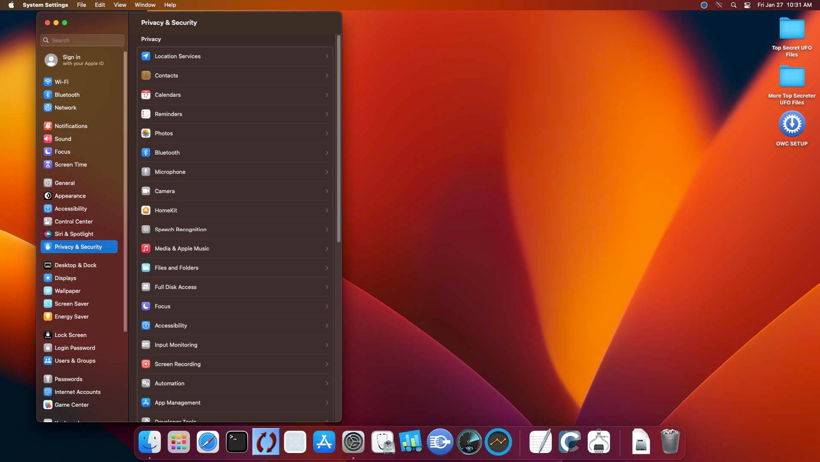Click the Search field in the sidebar

[83, 40]
